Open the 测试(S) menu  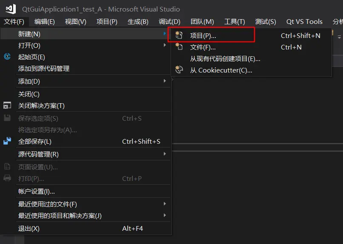266,22
